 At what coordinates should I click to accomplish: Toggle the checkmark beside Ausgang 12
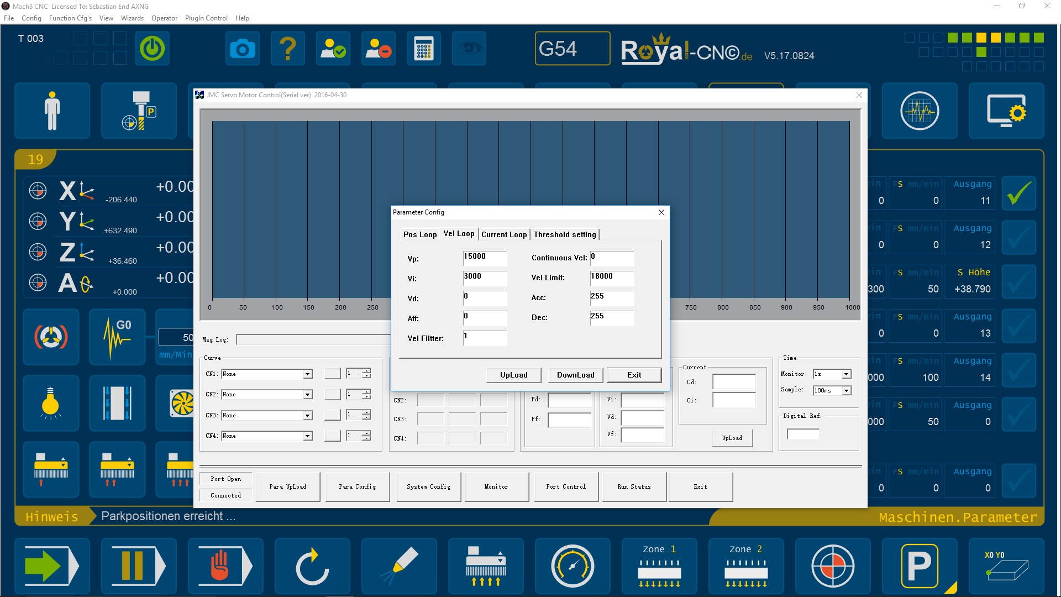[1018, 237]
